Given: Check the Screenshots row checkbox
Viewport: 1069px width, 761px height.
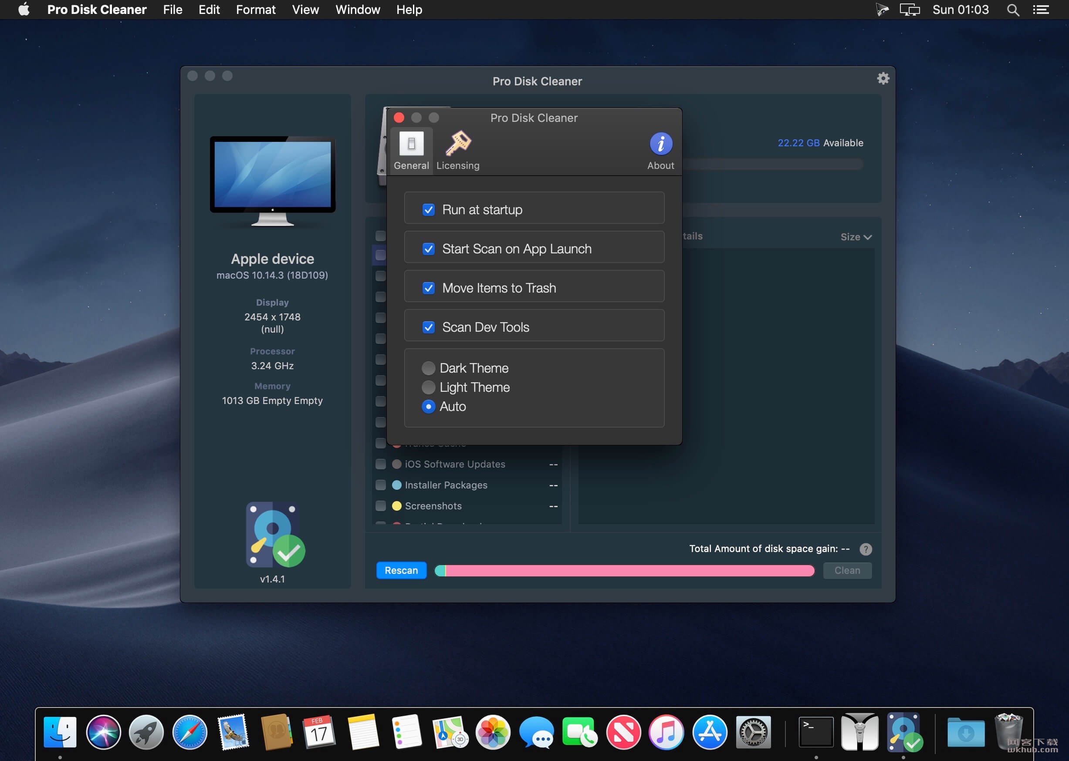Looking at the screenshot, I should pos(381,506).
